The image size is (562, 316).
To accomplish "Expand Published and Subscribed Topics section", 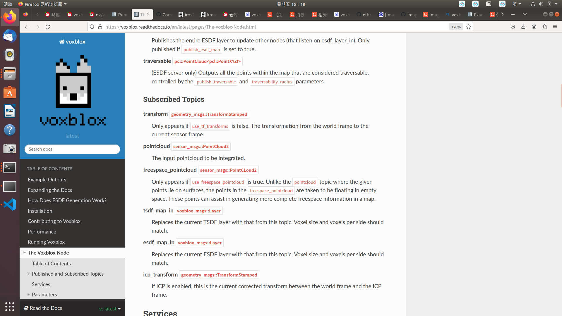I will coord(29,274).
